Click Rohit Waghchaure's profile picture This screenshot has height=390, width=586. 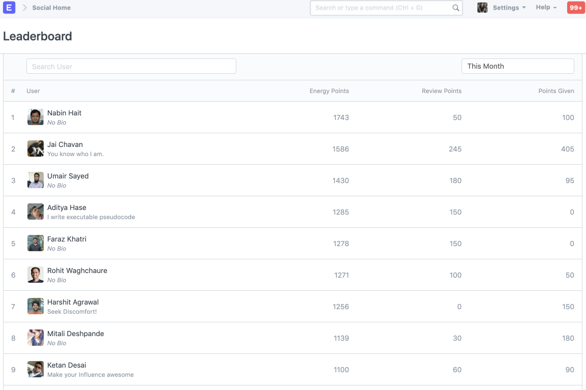pos(35,275)
